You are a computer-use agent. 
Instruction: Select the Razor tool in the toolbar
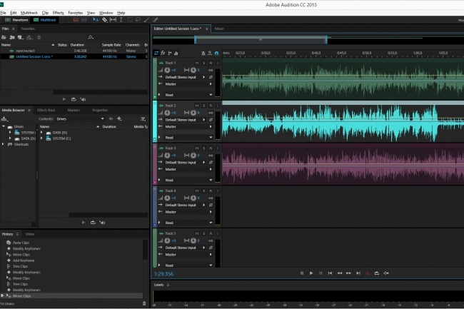tap(104, 20)
